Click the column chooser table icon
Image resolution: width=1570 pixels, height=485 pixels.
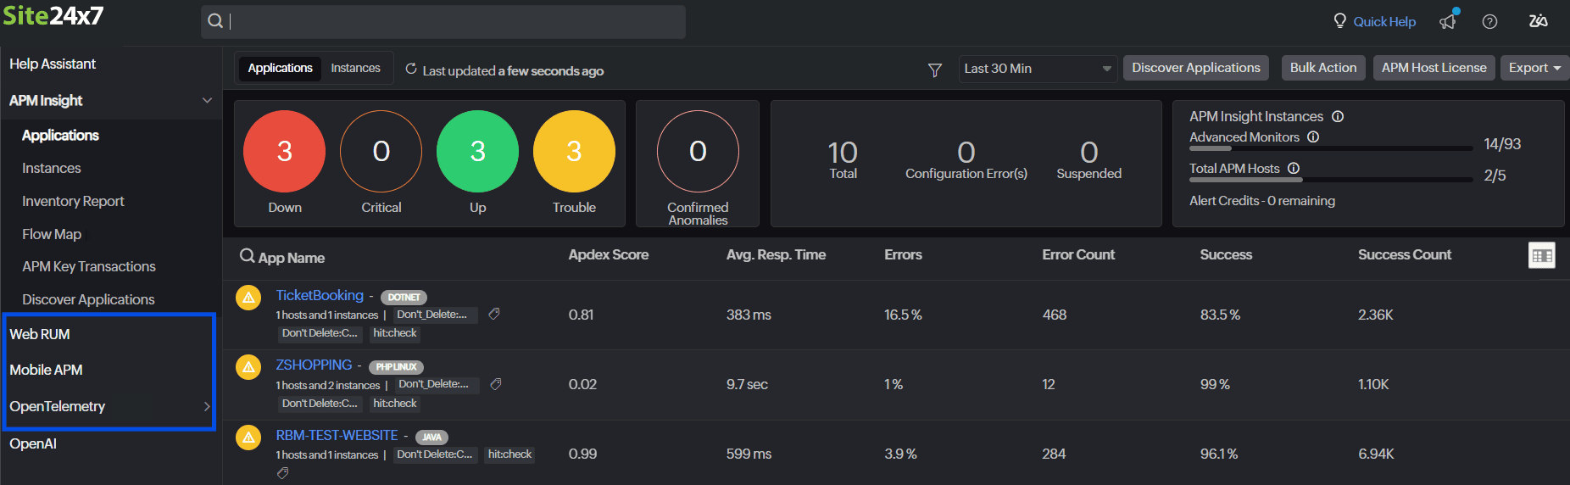click(x=1541, y=255)
